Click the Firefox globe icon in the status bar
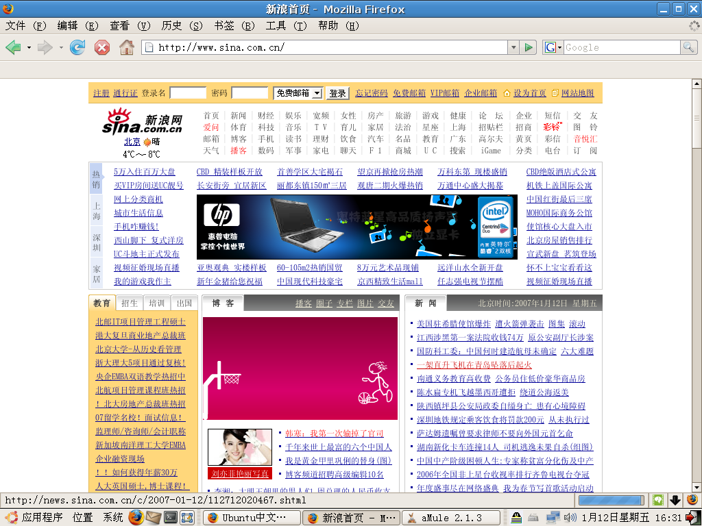The image size is (702, 526). click(x=692, y=500)
